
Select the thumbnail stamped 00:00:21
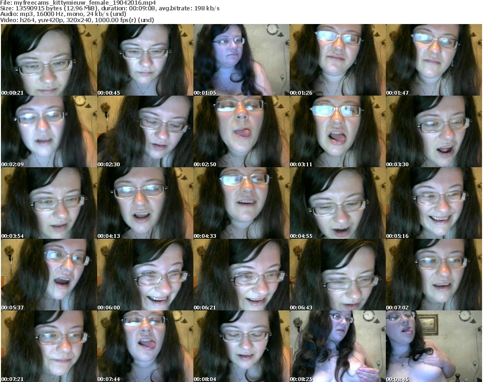tap(49, 60)
